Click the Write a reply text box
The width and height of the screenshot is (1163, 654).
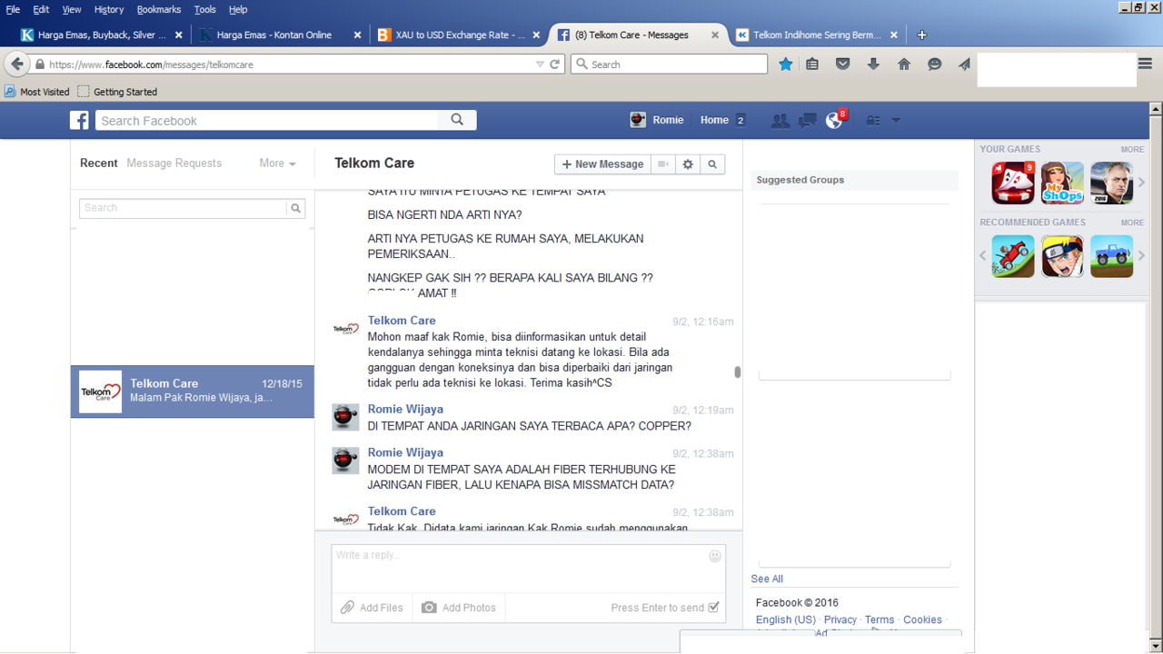(529, 569)
